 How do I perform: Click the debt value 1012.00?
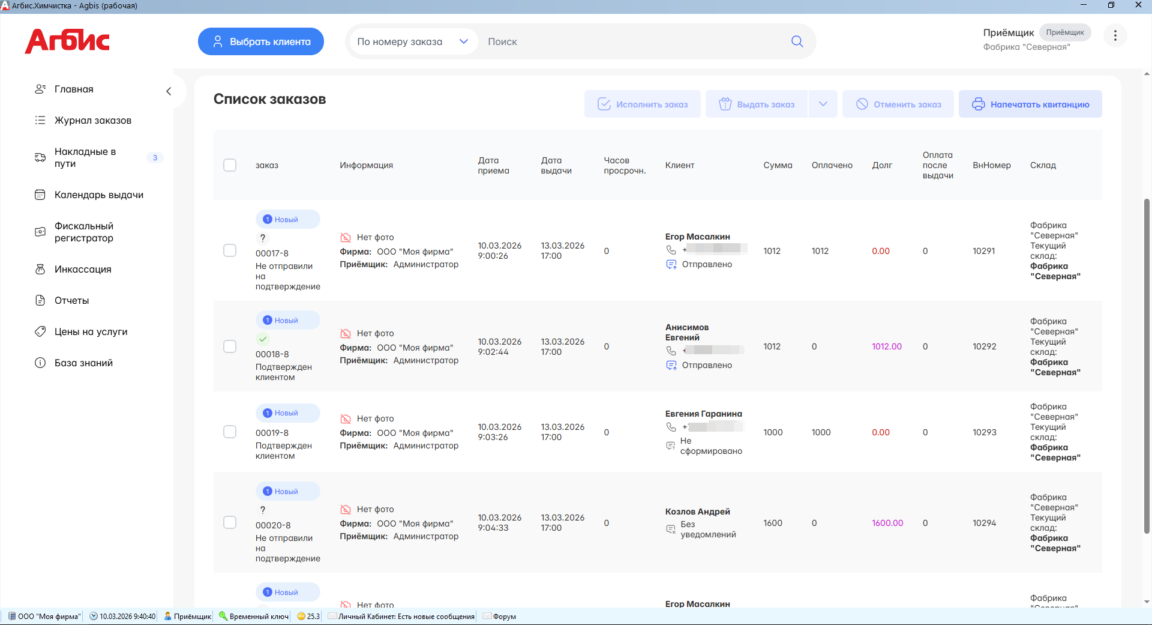[887, 346]
